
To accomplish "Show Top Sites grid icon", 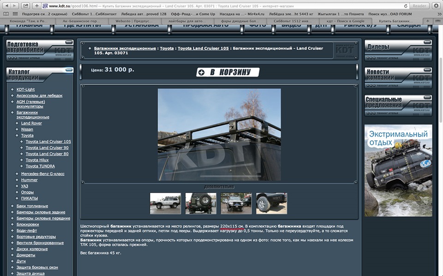I will (x=15, y=14).
